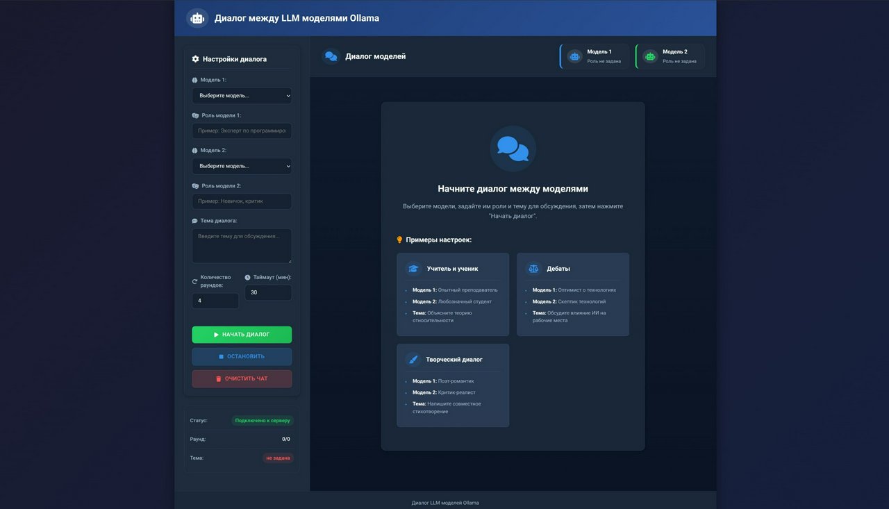The image size is (889, 509).
Task: Click the brush icon in Творческий диалог
Action: point(413,360)
